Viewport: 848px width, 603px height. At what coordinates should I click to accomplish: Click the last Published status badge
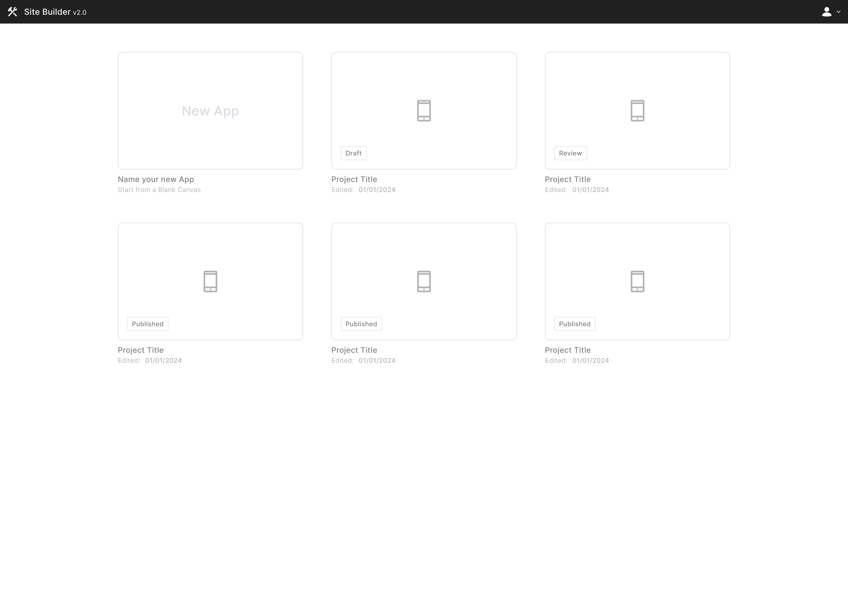click(574, 324)
